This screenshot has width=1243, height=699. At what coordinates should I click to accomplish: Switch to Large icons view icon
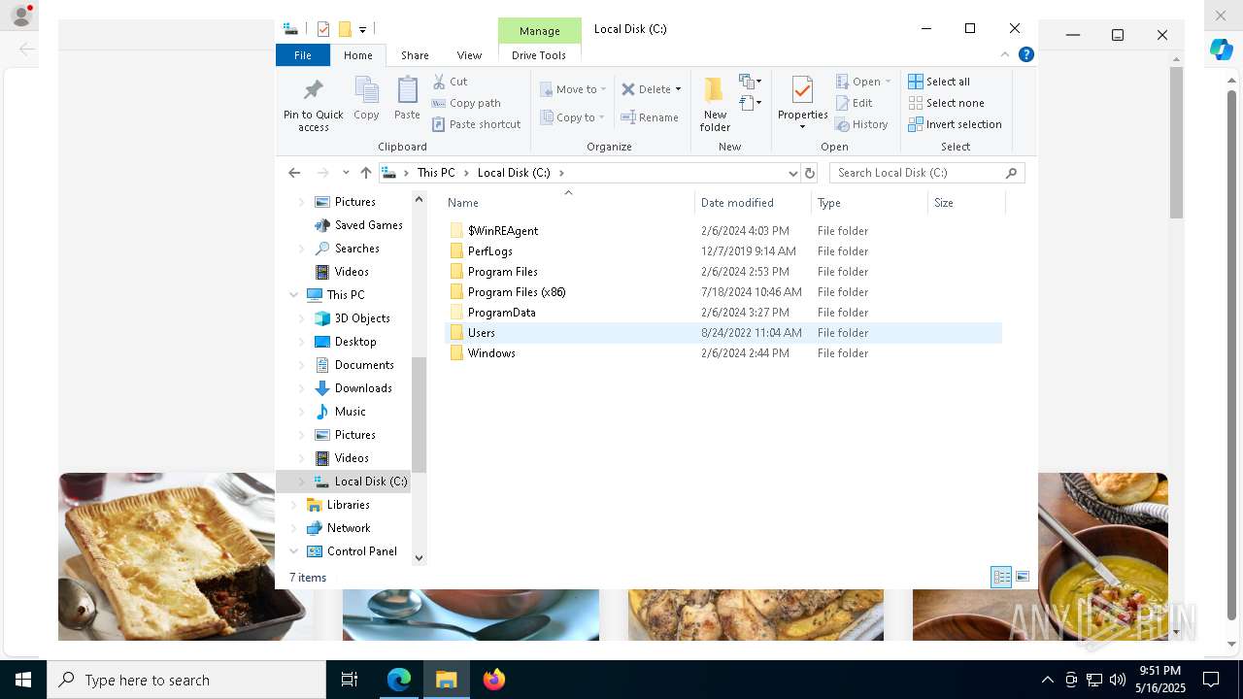pyautogui.click(x=1023, y=578)
